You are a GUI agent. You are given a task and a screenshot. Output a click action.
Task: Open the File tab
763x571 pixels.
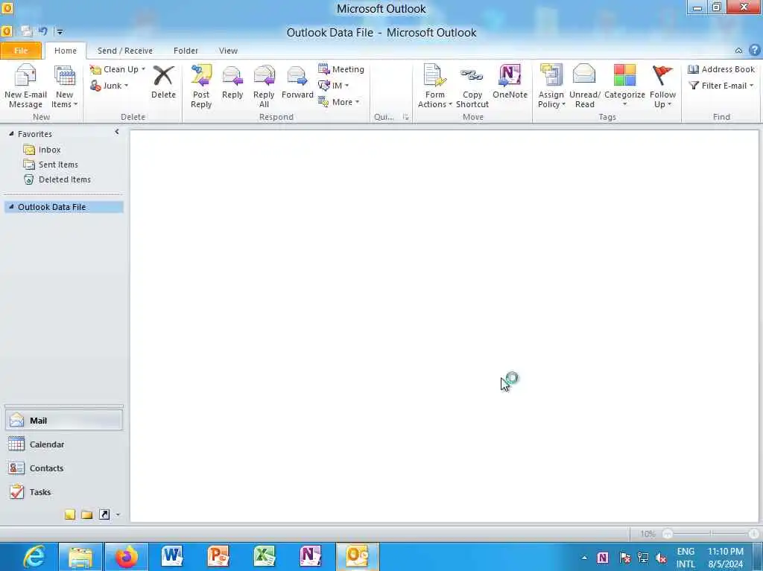tap(21, 51)
